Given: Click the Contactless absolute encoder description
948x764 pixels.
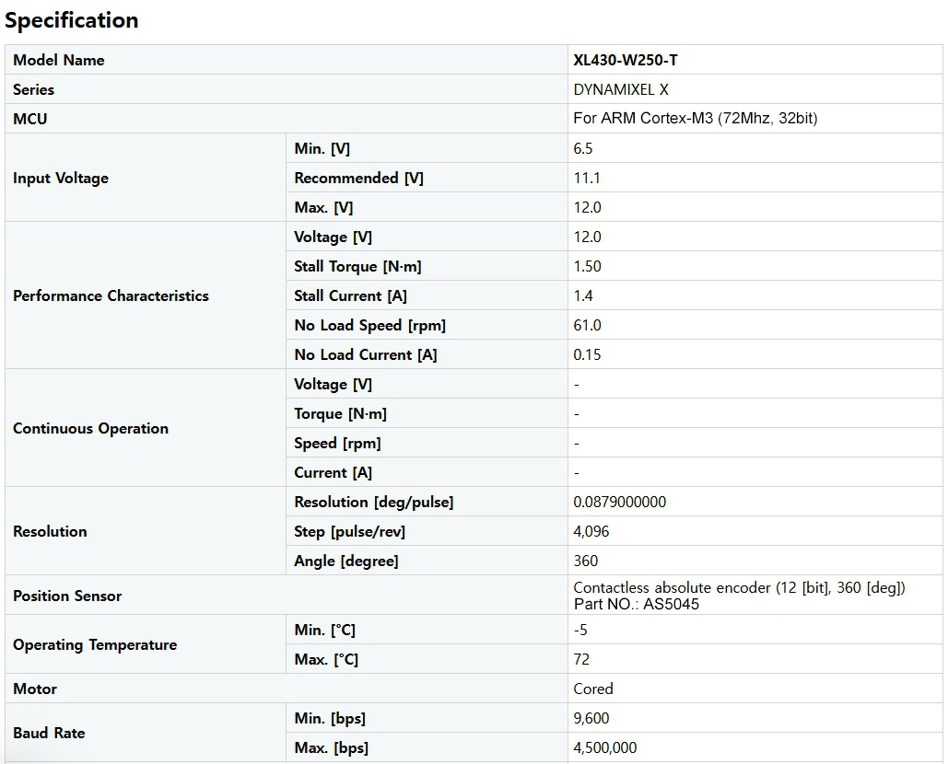Looking at the screenshot, I should tap(739, 587).
